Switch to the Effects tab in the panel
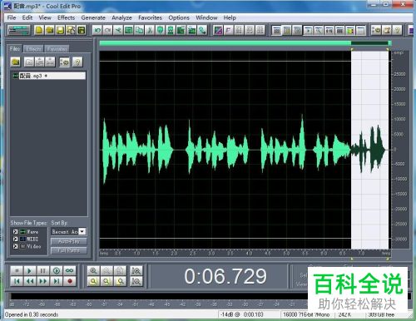 33,49
